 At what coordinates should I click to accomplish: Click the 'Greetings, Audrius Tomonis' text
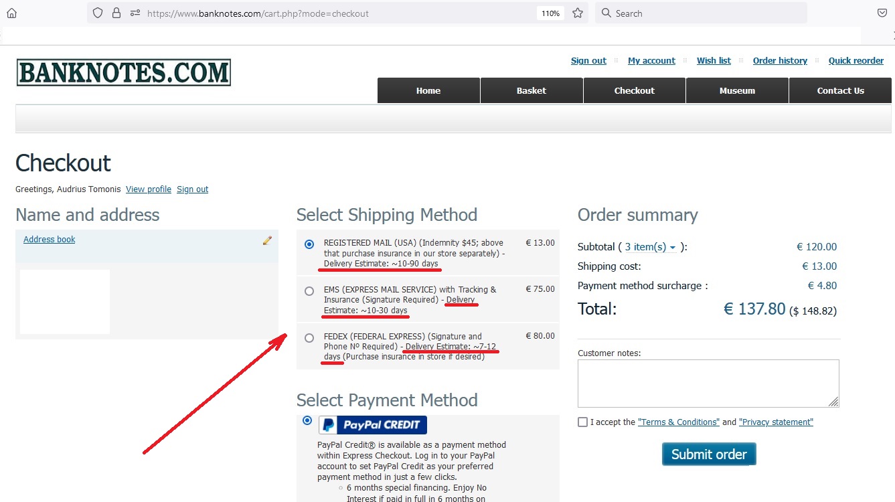tap(68, 189)
